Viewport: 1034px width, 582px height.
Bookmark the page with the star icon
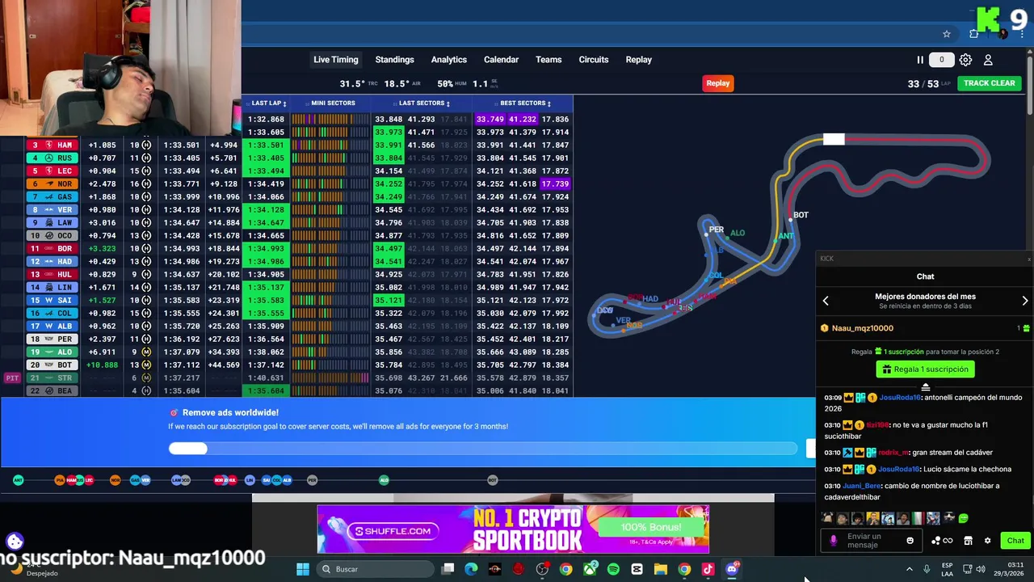tap(947, 34)
